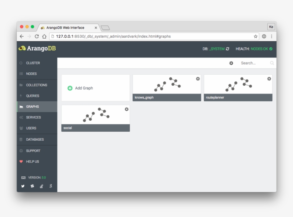This screenshot has width=293, height=217.
Task: Open settings gear on social graph card
Action: coord(126,109)
